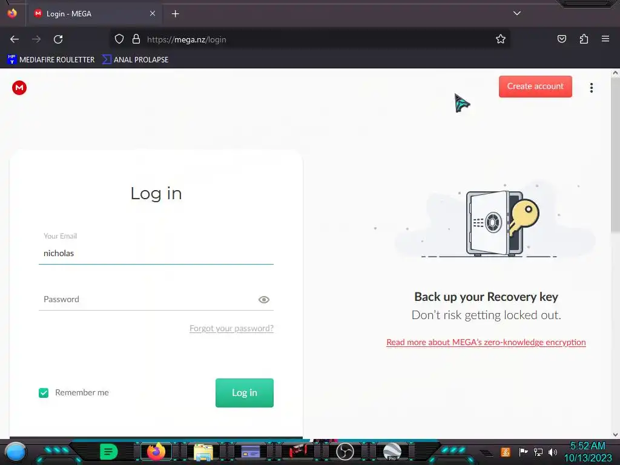
Task: Show password with the eye icon
Action: [x=264, y=300]
